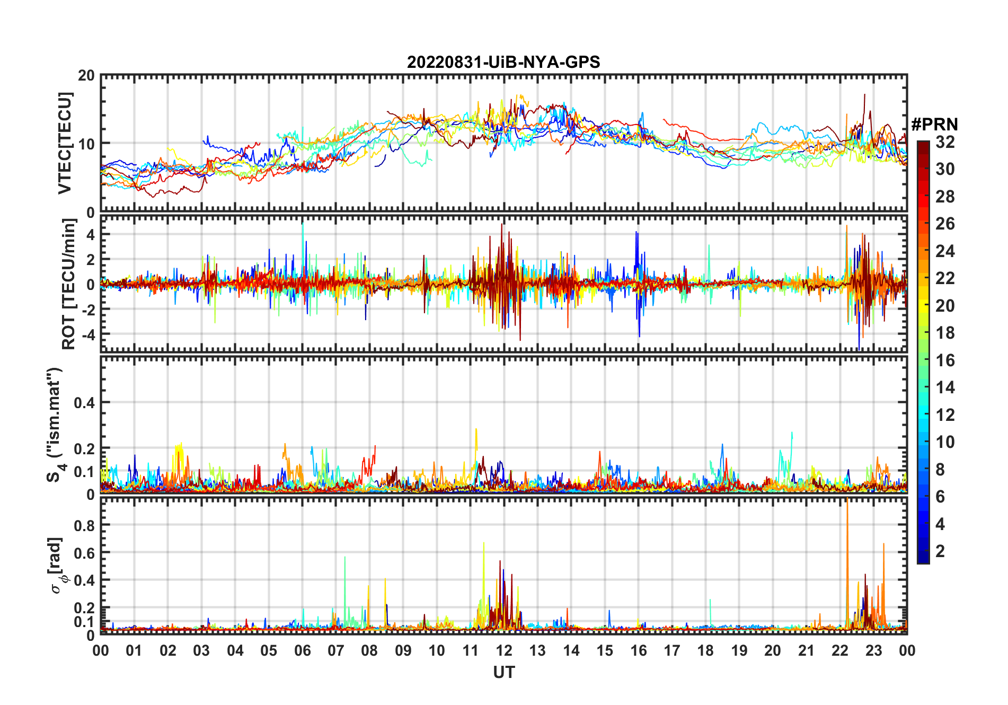
Task: Click the plot title 20220831-UiB-NYA-GPS
Action: (503, 62)
